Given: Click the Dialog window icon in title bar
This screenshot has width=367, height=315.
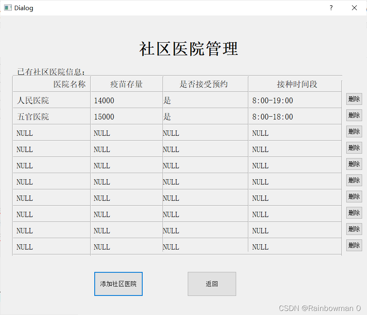Looking at the screenshot, I should pyautogui.click(x=8, y=8).
